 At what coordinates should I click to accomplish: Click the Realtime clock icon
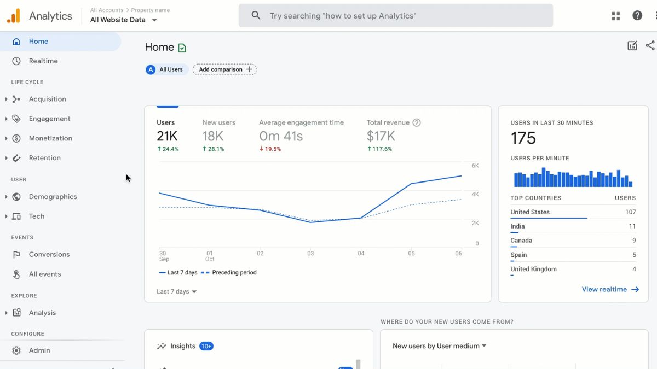pyautogui.click(x=16, y=61)
